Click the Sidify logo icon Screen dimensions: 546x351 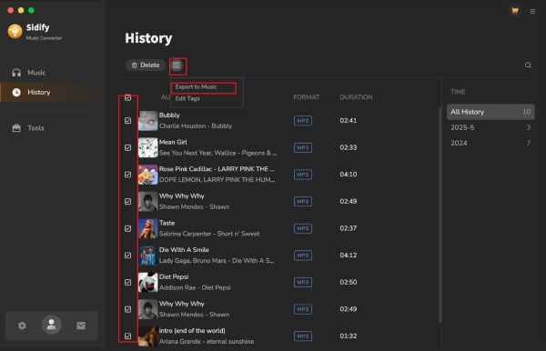[15, 31]
